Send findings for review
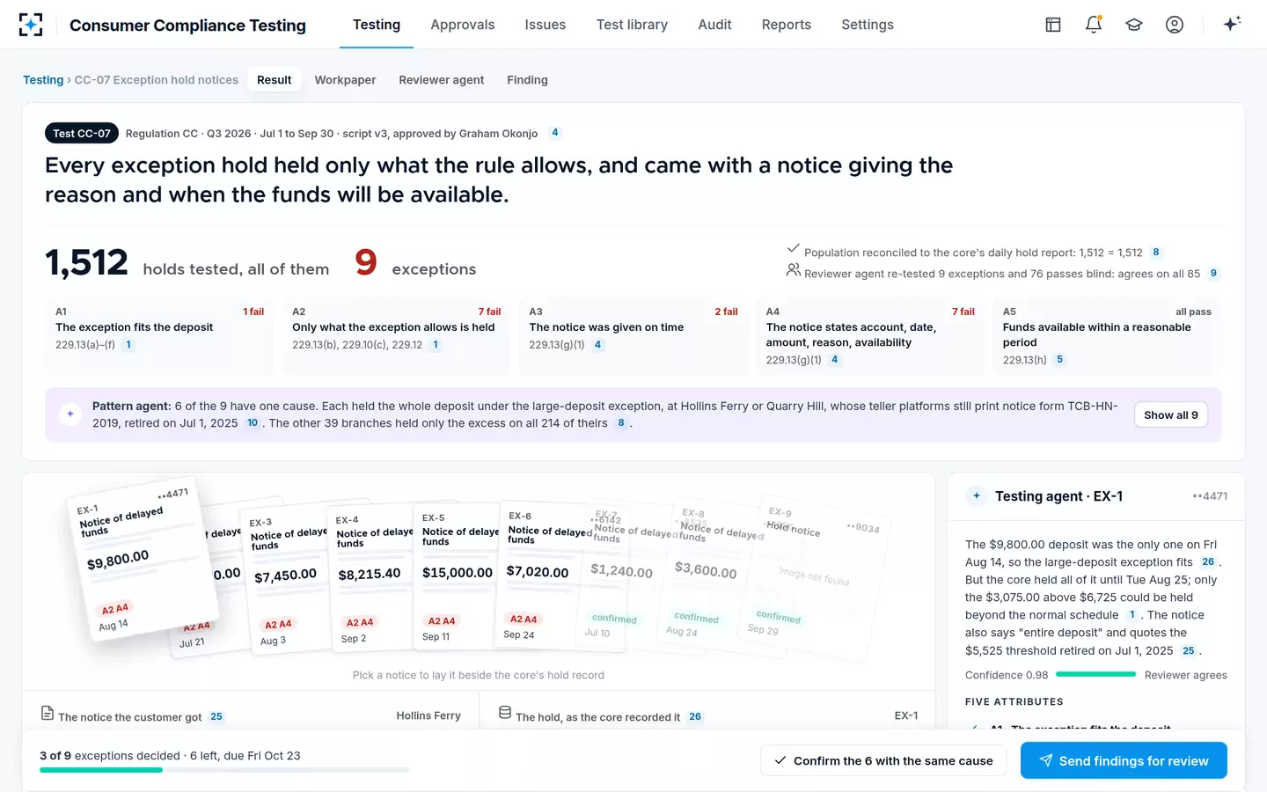This screenshot has height=792, width=1267. point(1124,761)
